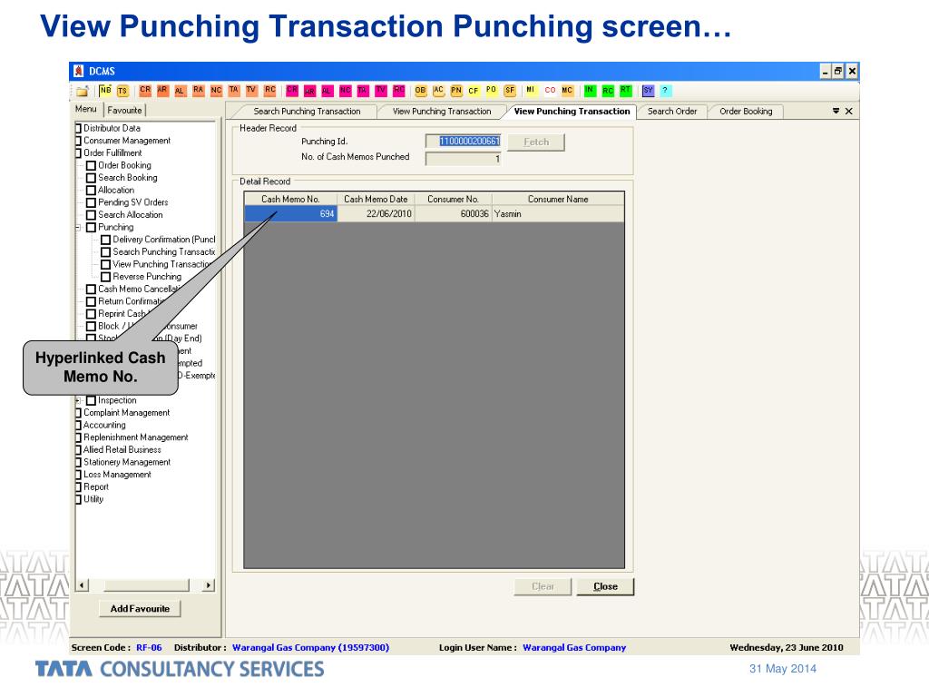Click the orange AL toolbar icon
This screenshot has width=929, height=697.
point(181,91)
